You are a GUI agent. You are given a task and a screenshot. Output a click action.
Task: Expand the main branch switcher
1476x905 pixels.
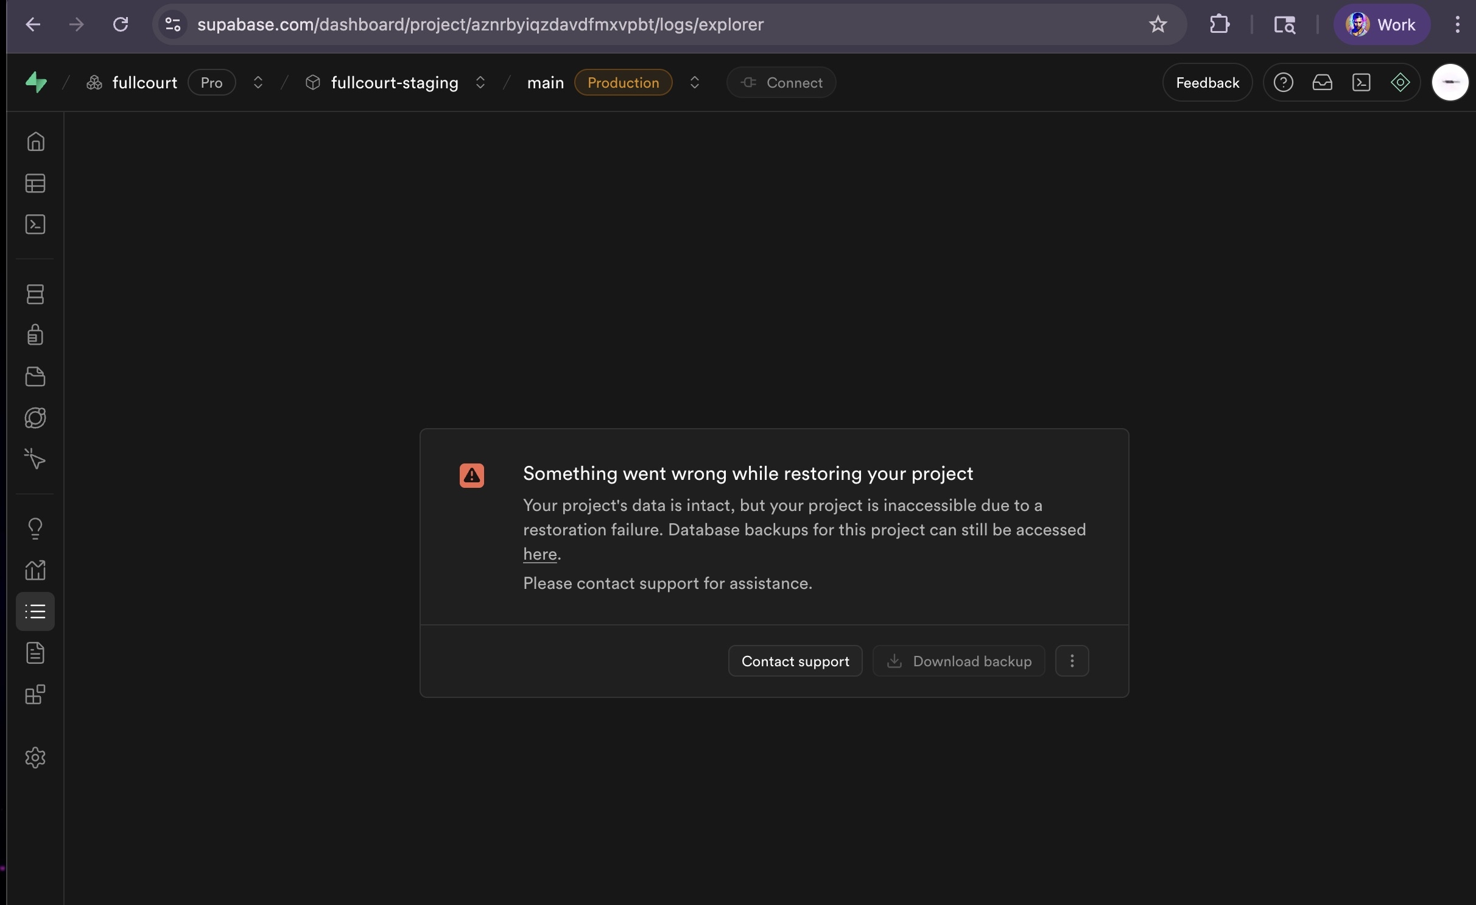point(695,82)
